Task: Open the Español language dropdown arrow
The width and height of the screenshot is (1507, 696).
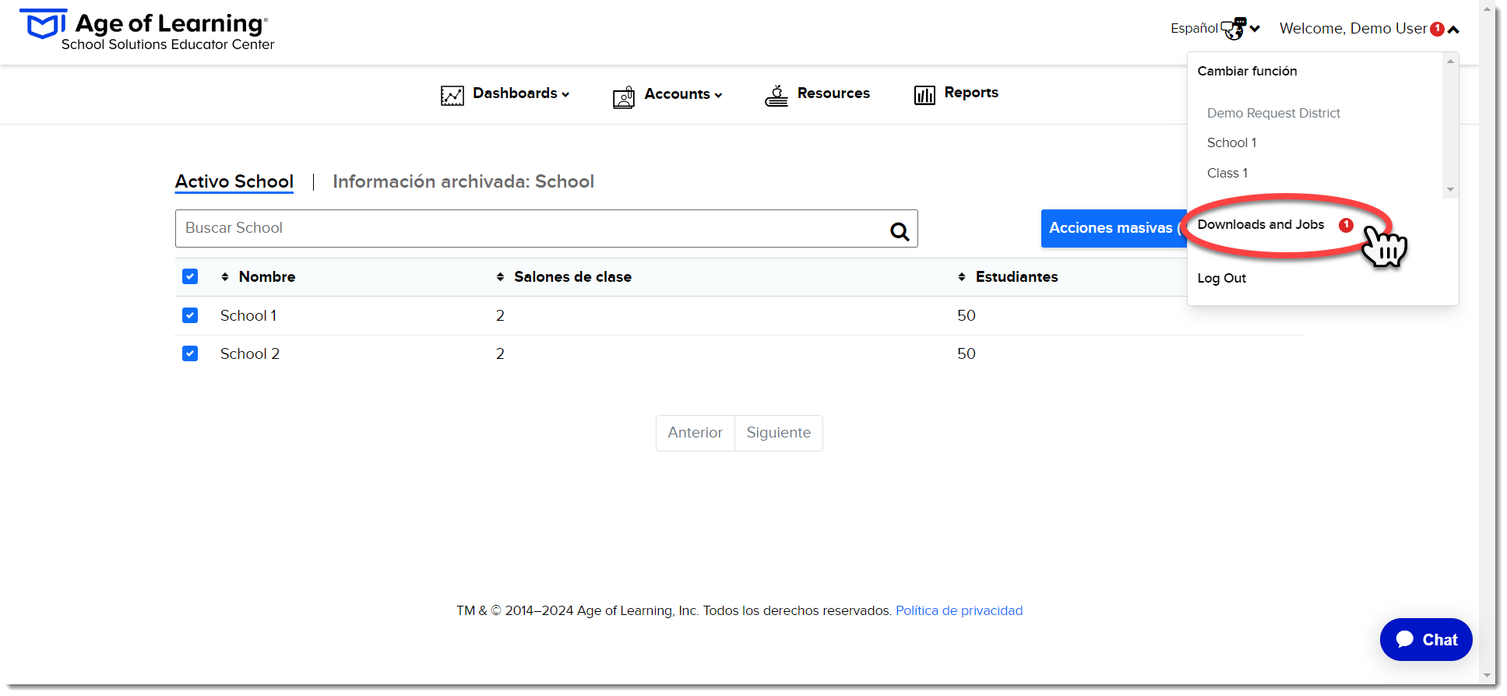Action: [x=1255, y=29]
